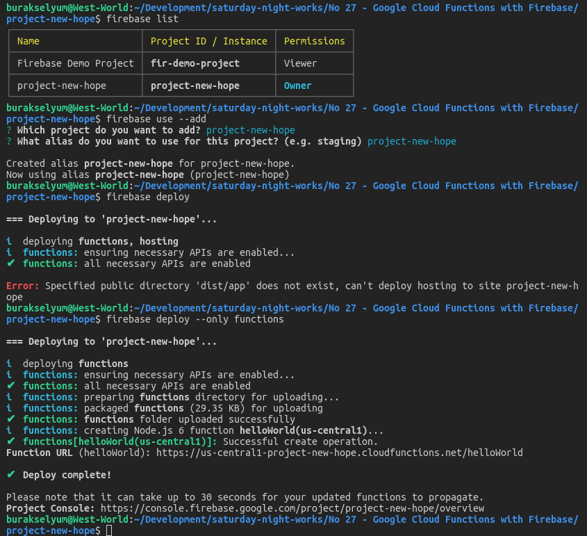Select the Project ID / Instance header
This screenshot has height=536, width=587.
click(208, 41)
